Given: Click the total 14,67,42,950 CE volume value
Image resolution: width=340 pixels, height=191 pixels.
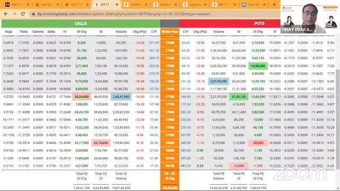Looking at the screenshot, I should pos(121,188).
